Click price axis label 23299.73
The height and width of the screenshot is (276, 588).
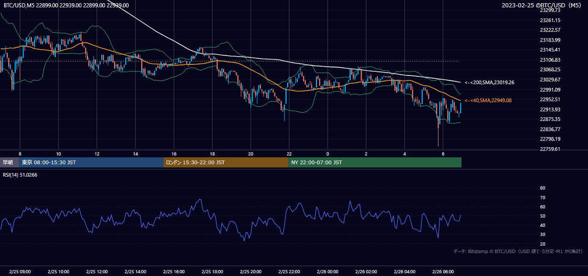click(x=550, y=10)
